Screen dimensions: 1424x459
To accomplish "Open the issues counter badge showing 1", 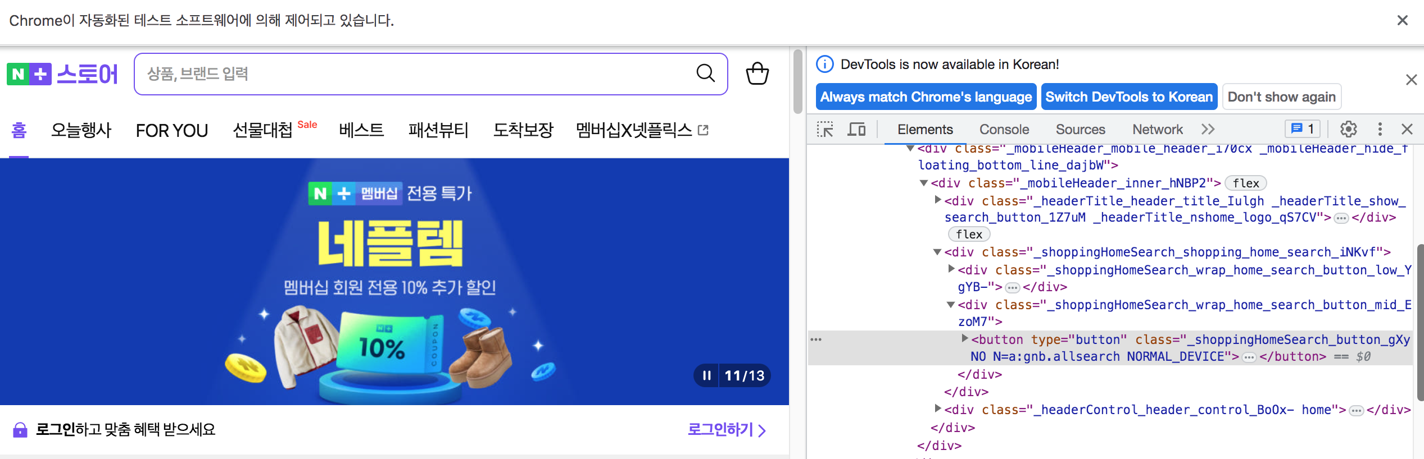I will pos(1302,129).
